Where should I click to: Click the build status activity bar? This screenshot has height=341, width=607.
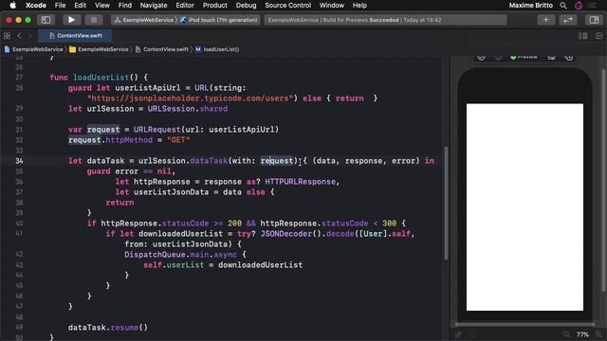pyautogui.click(x=385, y=20)
